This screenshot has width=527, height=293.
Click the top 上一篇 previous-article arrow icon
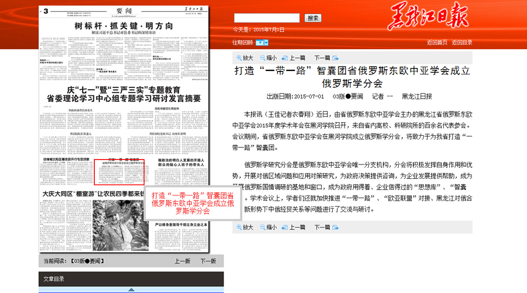tap(285, 58)
